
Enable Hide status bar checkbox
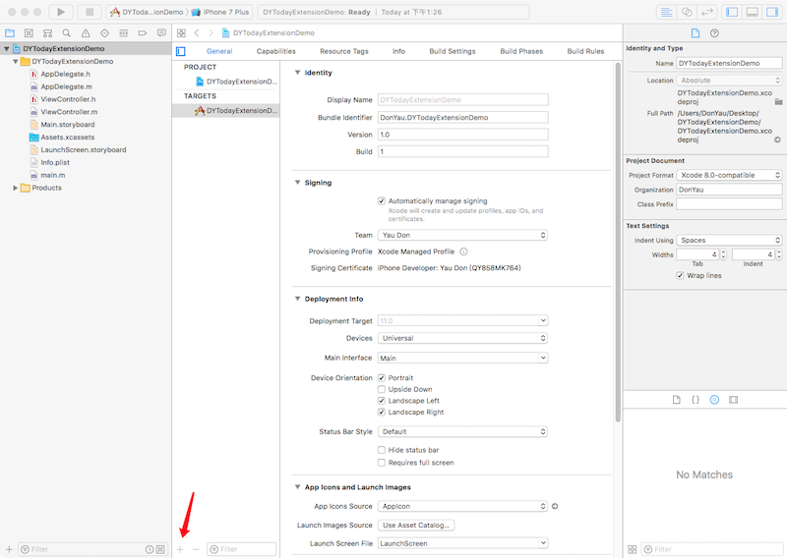click(x=382, y=450)
